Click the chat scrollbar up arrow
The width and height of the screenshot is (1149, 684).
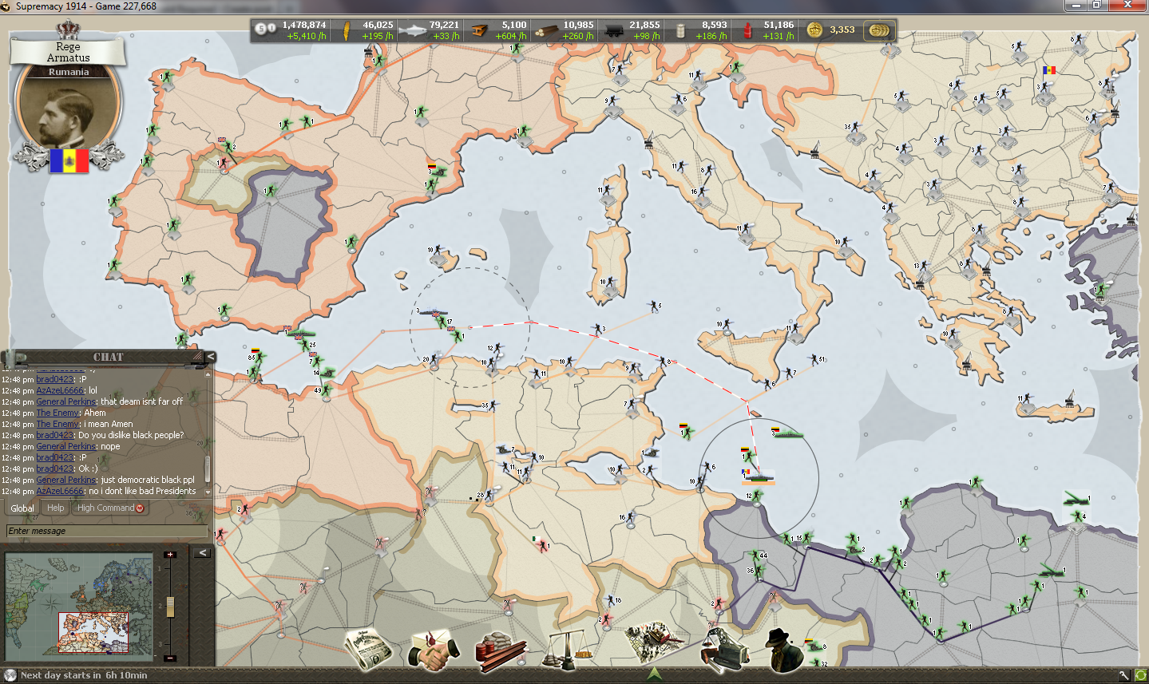click(208, 373)
